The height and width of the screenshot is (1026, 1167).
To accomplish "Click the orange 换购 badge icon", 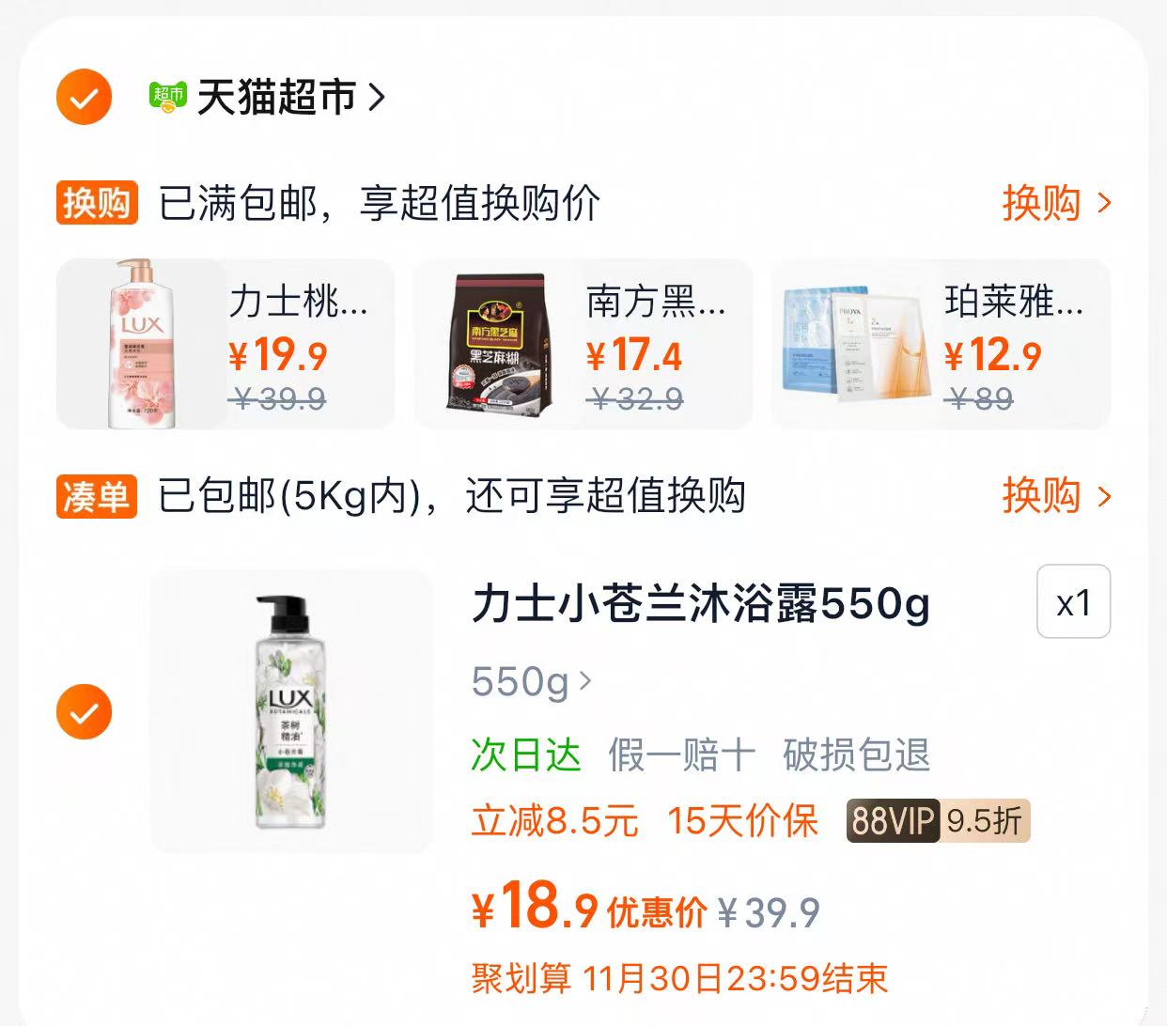I will click(x=97, y=202).
